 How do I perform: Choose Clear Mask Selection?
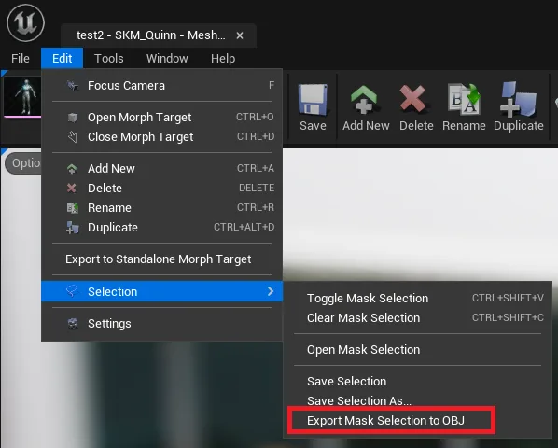coord(418,317)
